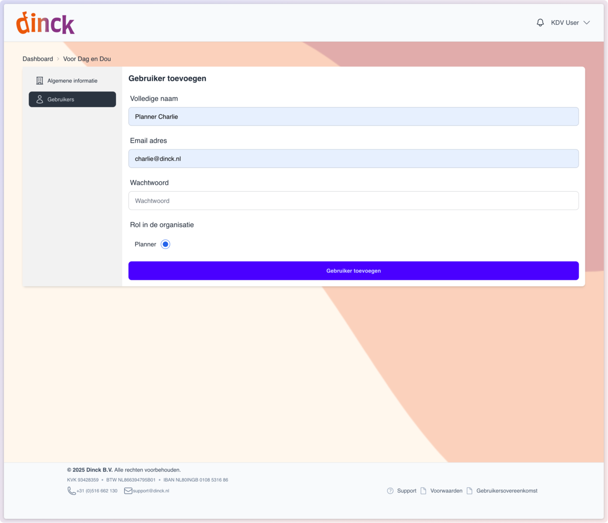The width and height of the screenshot is (608, 523).
Task: Select the Planner role radio button
Action: click(x=165, y=244)
